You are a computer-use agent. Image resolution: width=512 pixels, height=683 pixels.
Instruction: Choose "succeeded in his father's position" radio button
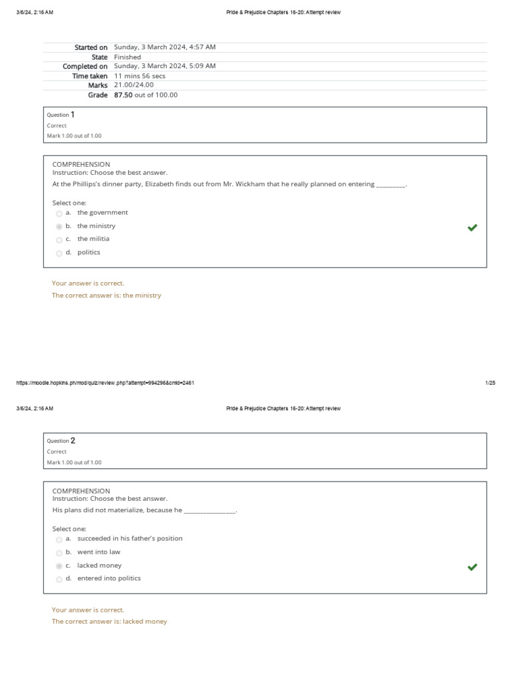[x=59, y=540]
